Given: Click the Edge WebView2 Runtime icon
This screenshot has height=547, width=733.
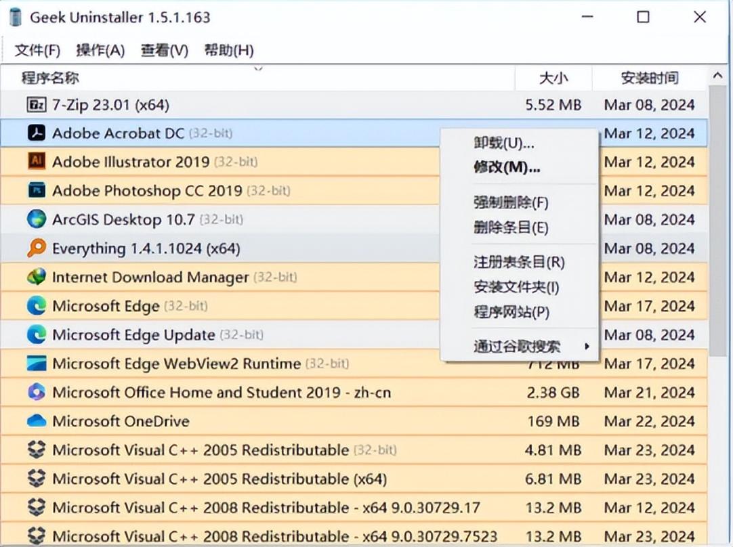Looking at the screenshot, I should 37,364.
